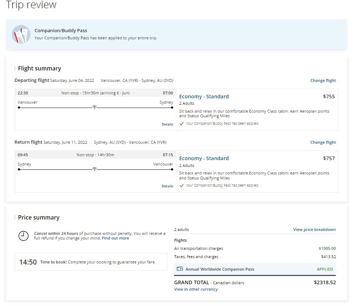Click the 14:50 booking countdown timer
Image resolution: width=358 pixels, height=306 pixels.
(x=28, y=262)
